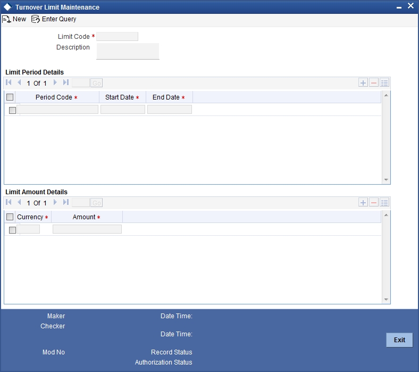Viewport: 419px width, 372px height.
Task: Click Go button in Limit Period Details
Action: point(96,83)
